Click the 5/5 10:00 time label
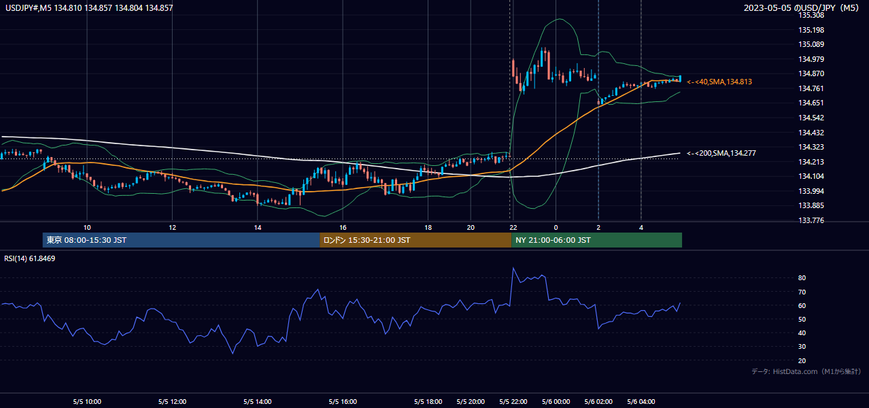 click(87, 402)
